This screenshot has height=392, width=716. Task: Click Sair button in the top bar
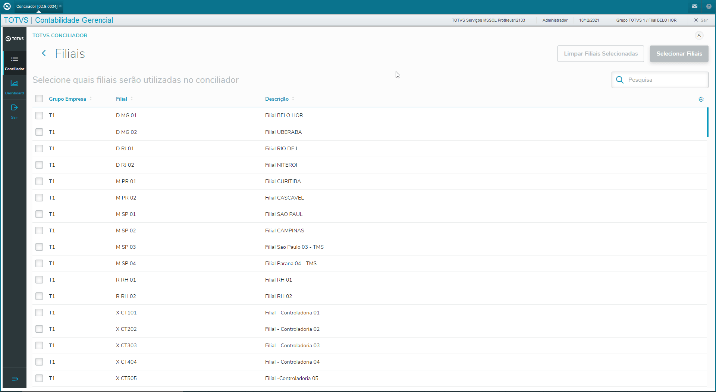point(701,20)
